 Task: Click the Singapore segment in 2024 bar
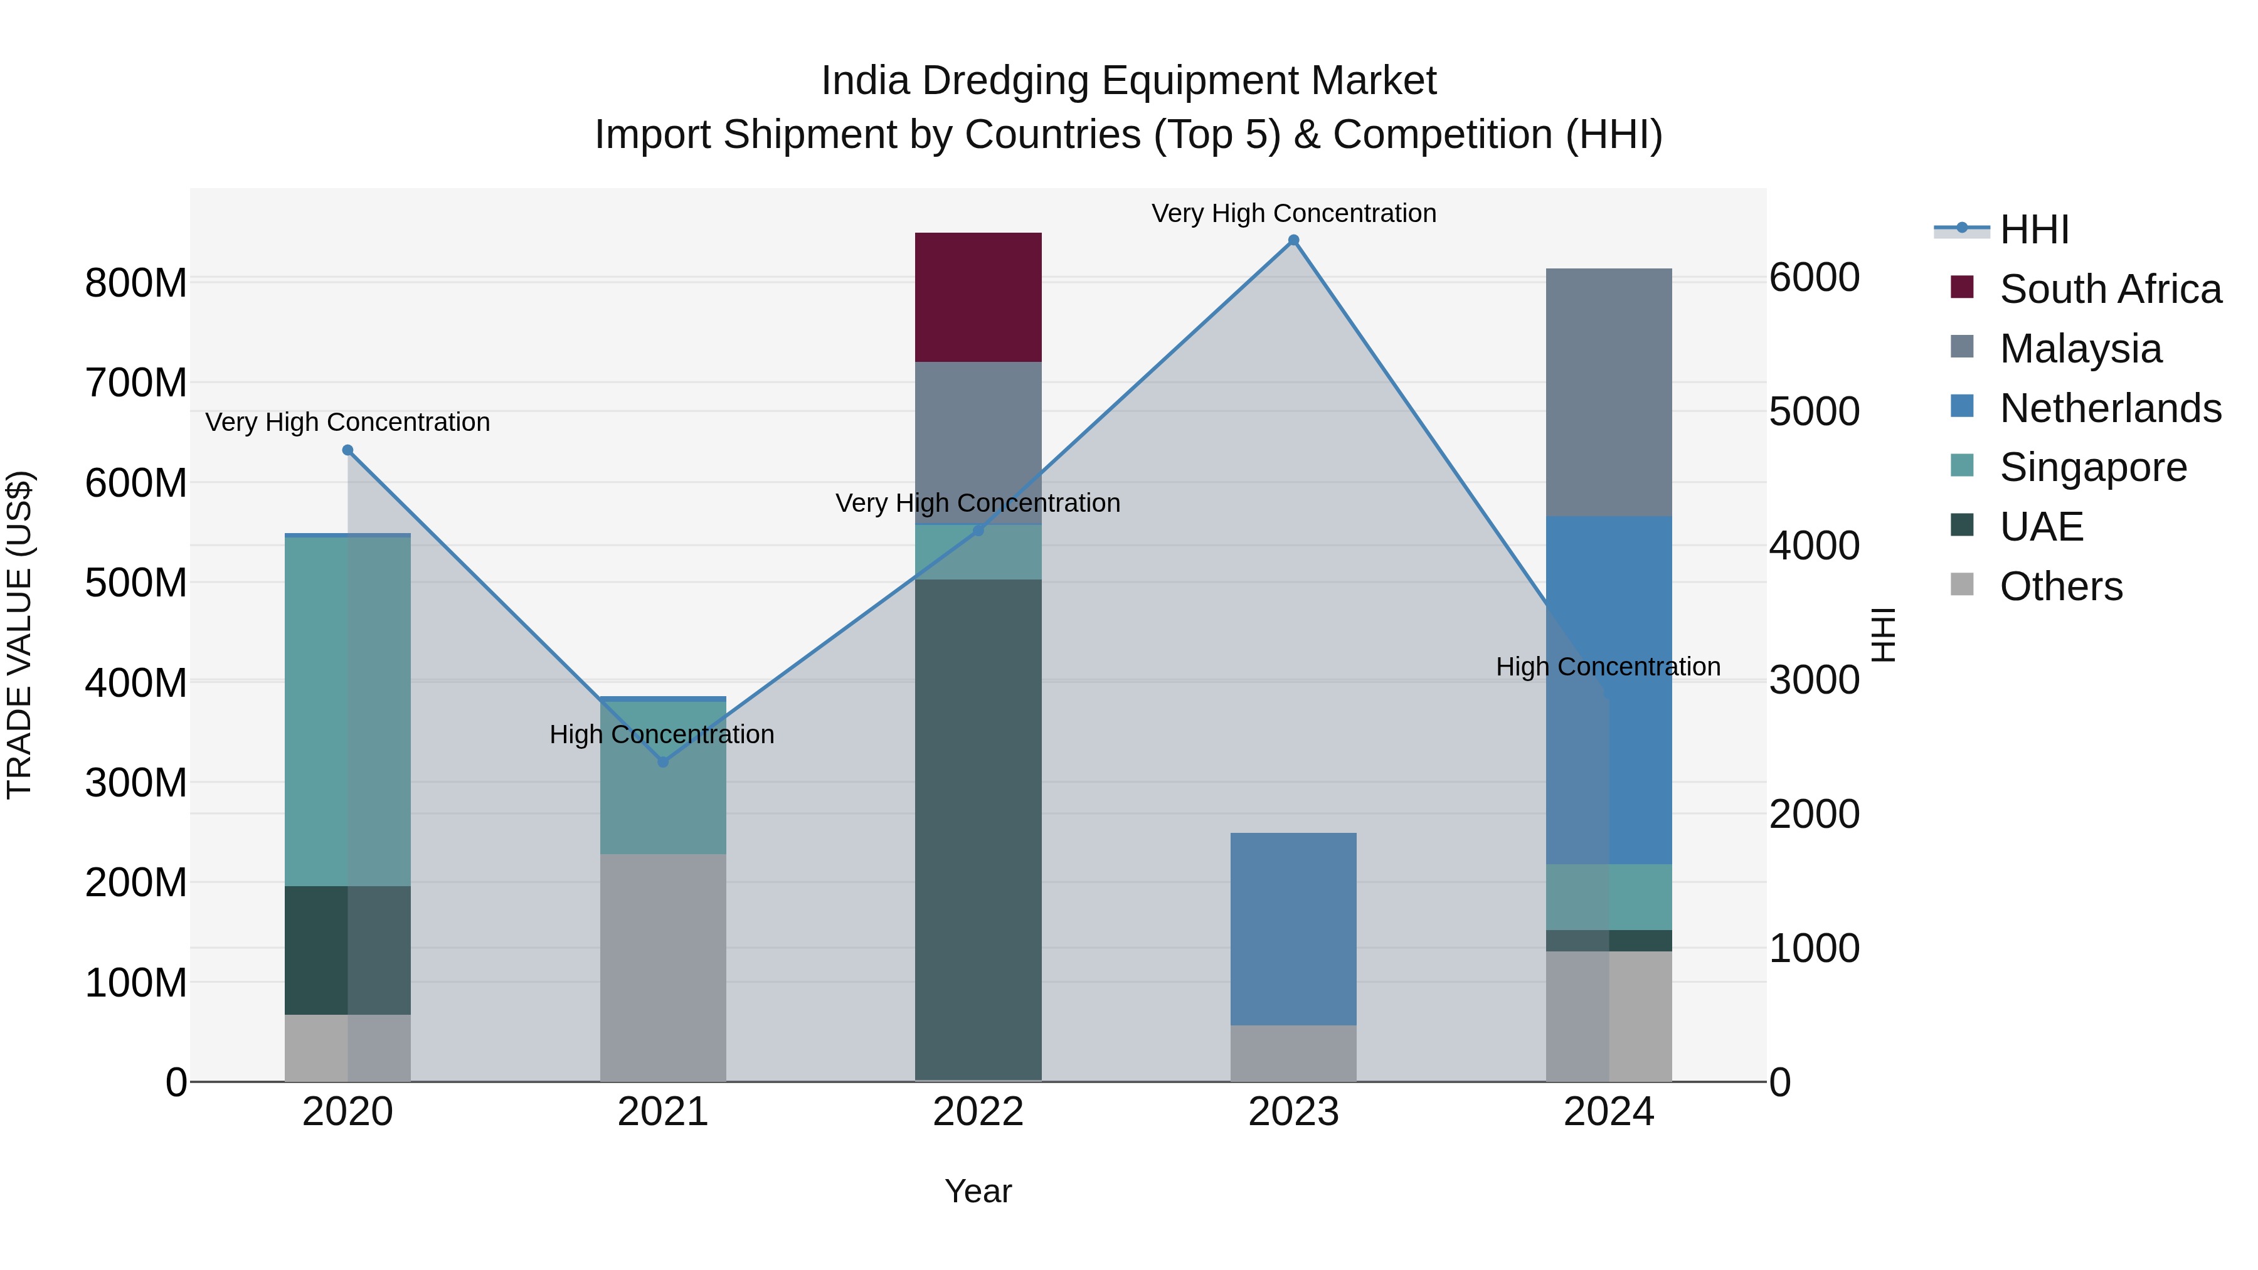tap(1609, 897)
